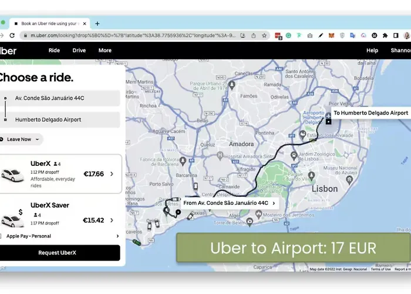
Task: Click 'To Humberto Delgado Airport' map label
Action: tap(370, 113)
